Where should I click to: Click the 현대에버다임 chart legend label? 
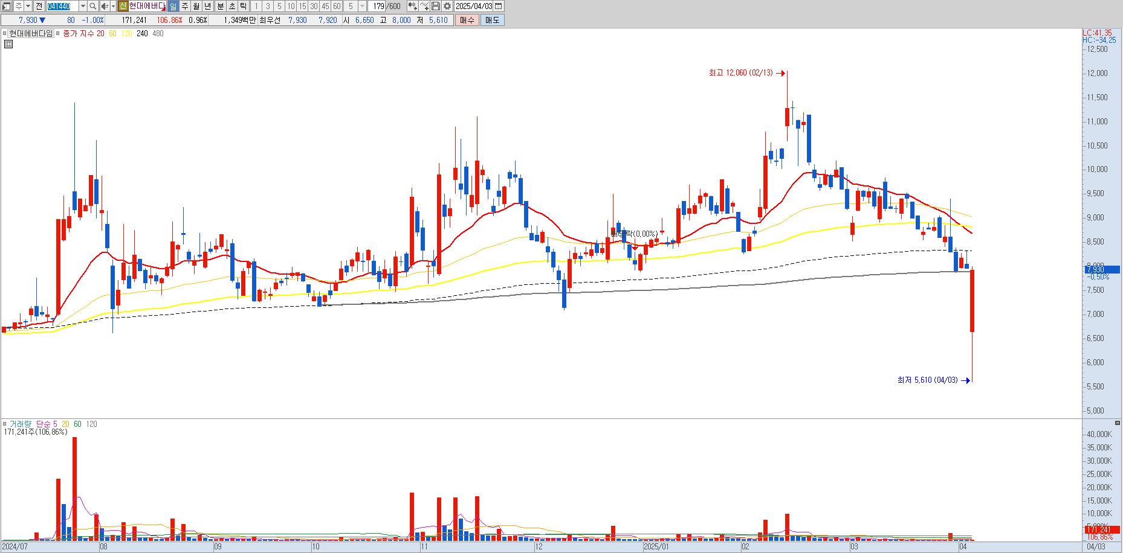pos(31,33)
